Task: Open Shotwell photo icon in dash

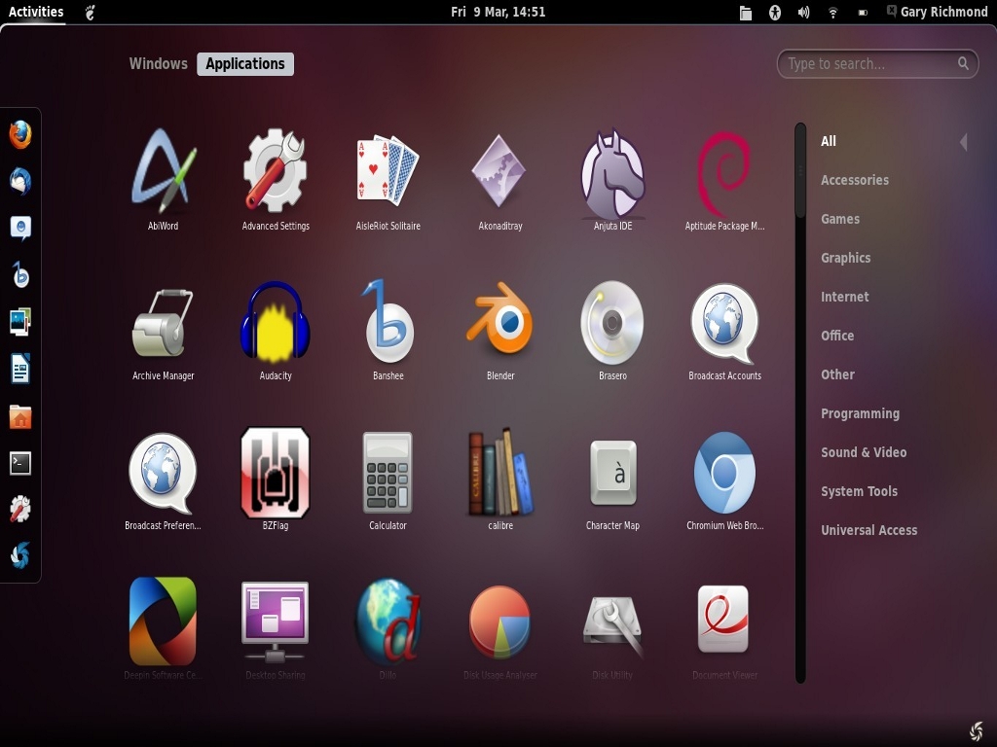Action: pyautogui.click(x=20, y=322)
